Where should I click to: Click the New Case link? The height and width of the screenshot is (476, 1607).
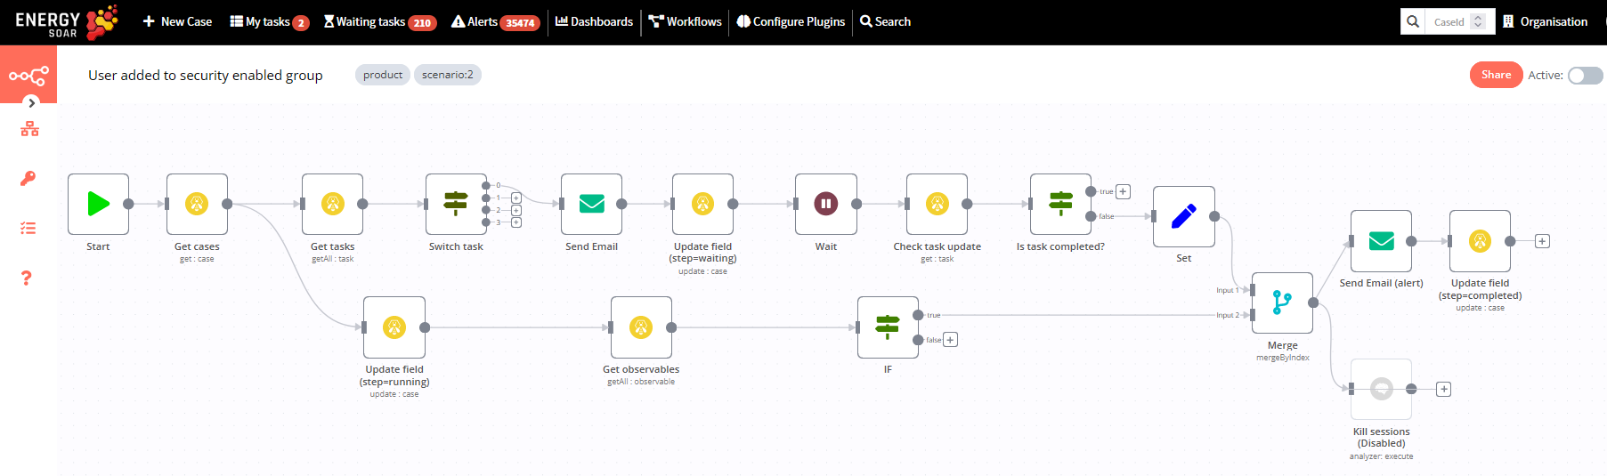(177, 21)
